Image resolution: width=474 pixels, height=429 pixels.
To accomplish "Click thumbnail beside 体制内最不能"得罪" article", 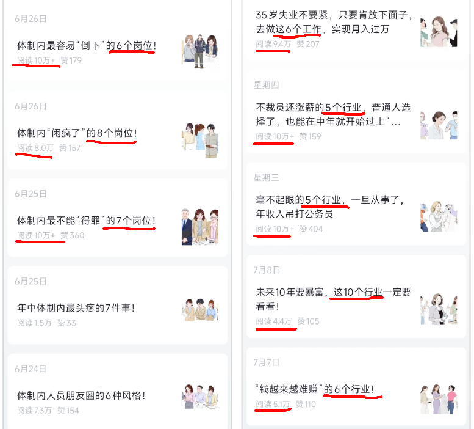I will [200, 227].
